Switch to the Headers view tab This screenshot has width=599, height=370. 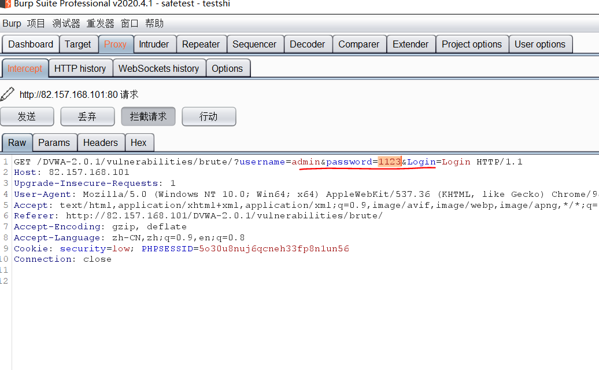point(101,142)
